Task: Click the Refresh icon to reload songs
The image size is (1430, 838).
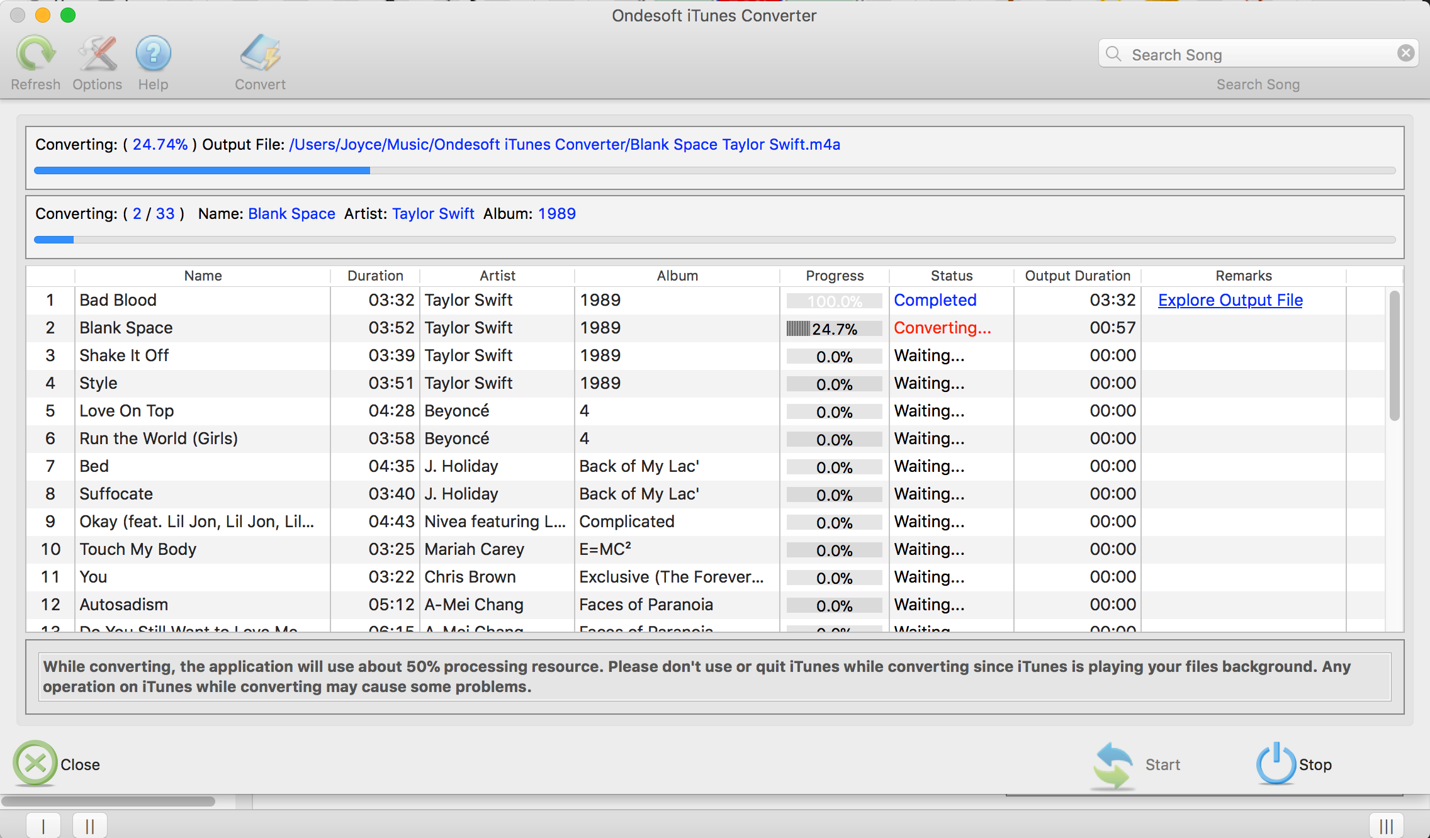Action: 36,56
